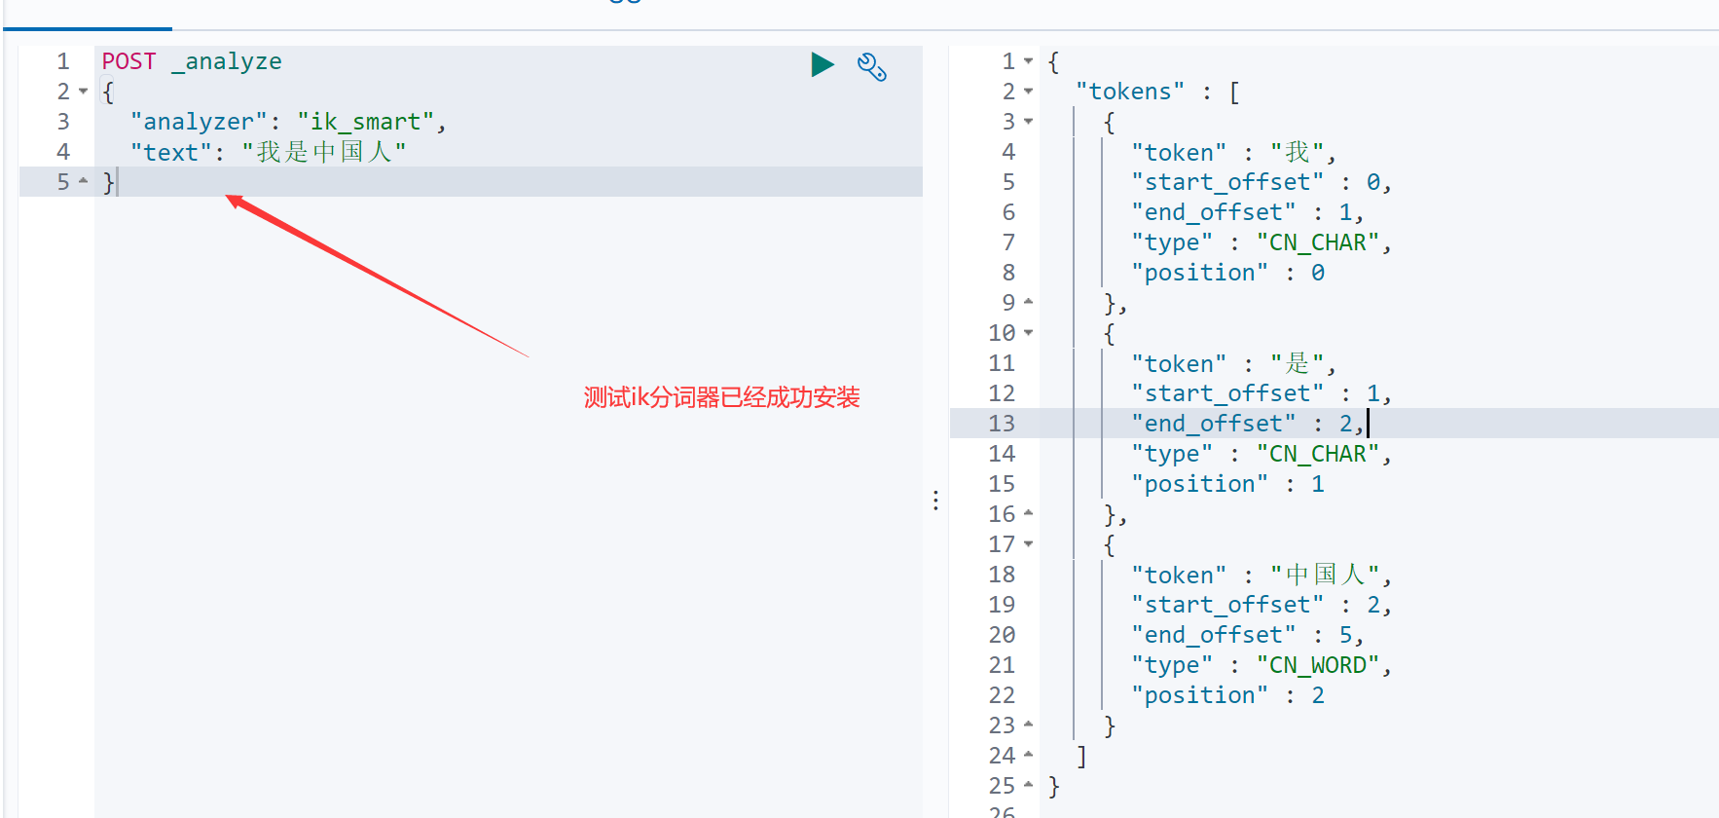Fold first token object at response line 3
Screen dimensions: 1719x818
(x=1028, y=122)
